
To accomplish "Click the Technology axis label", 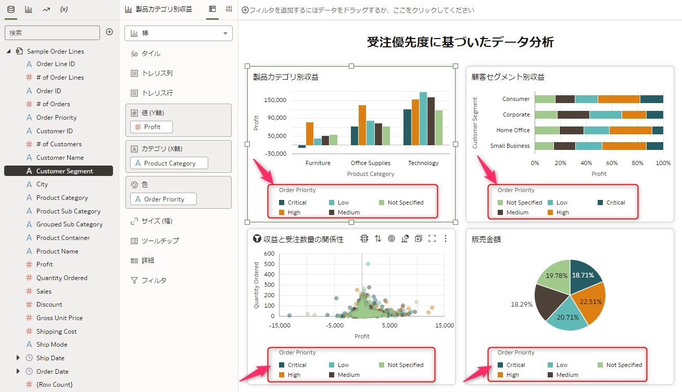I will click(423, 163).
